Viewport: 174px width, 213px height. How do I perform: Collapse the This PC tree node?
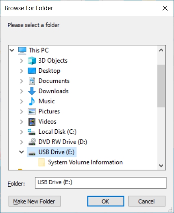pyautogui.click(x=12, y=50)
